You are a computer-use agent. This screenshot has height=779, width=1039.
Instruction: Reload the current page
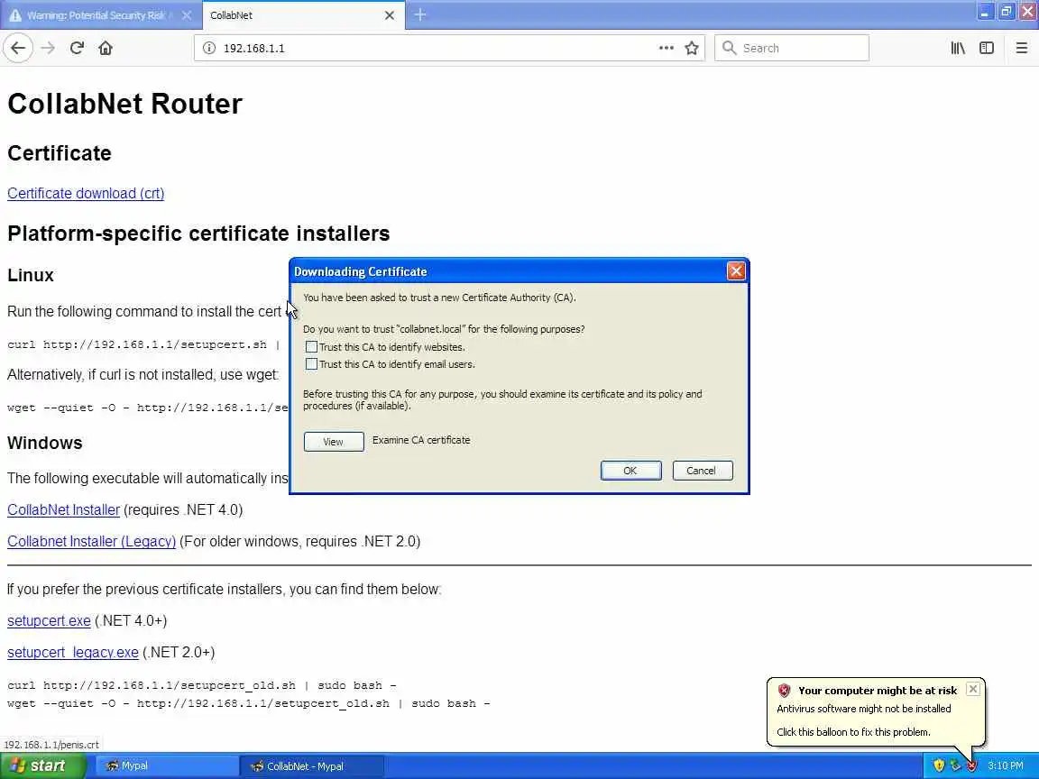77,48
